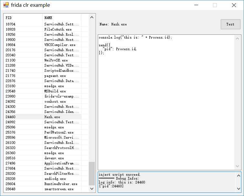The width and height of the screenshot is (244, 196).
Task: Click inside the script editor text area
Action: click(166, 102)
